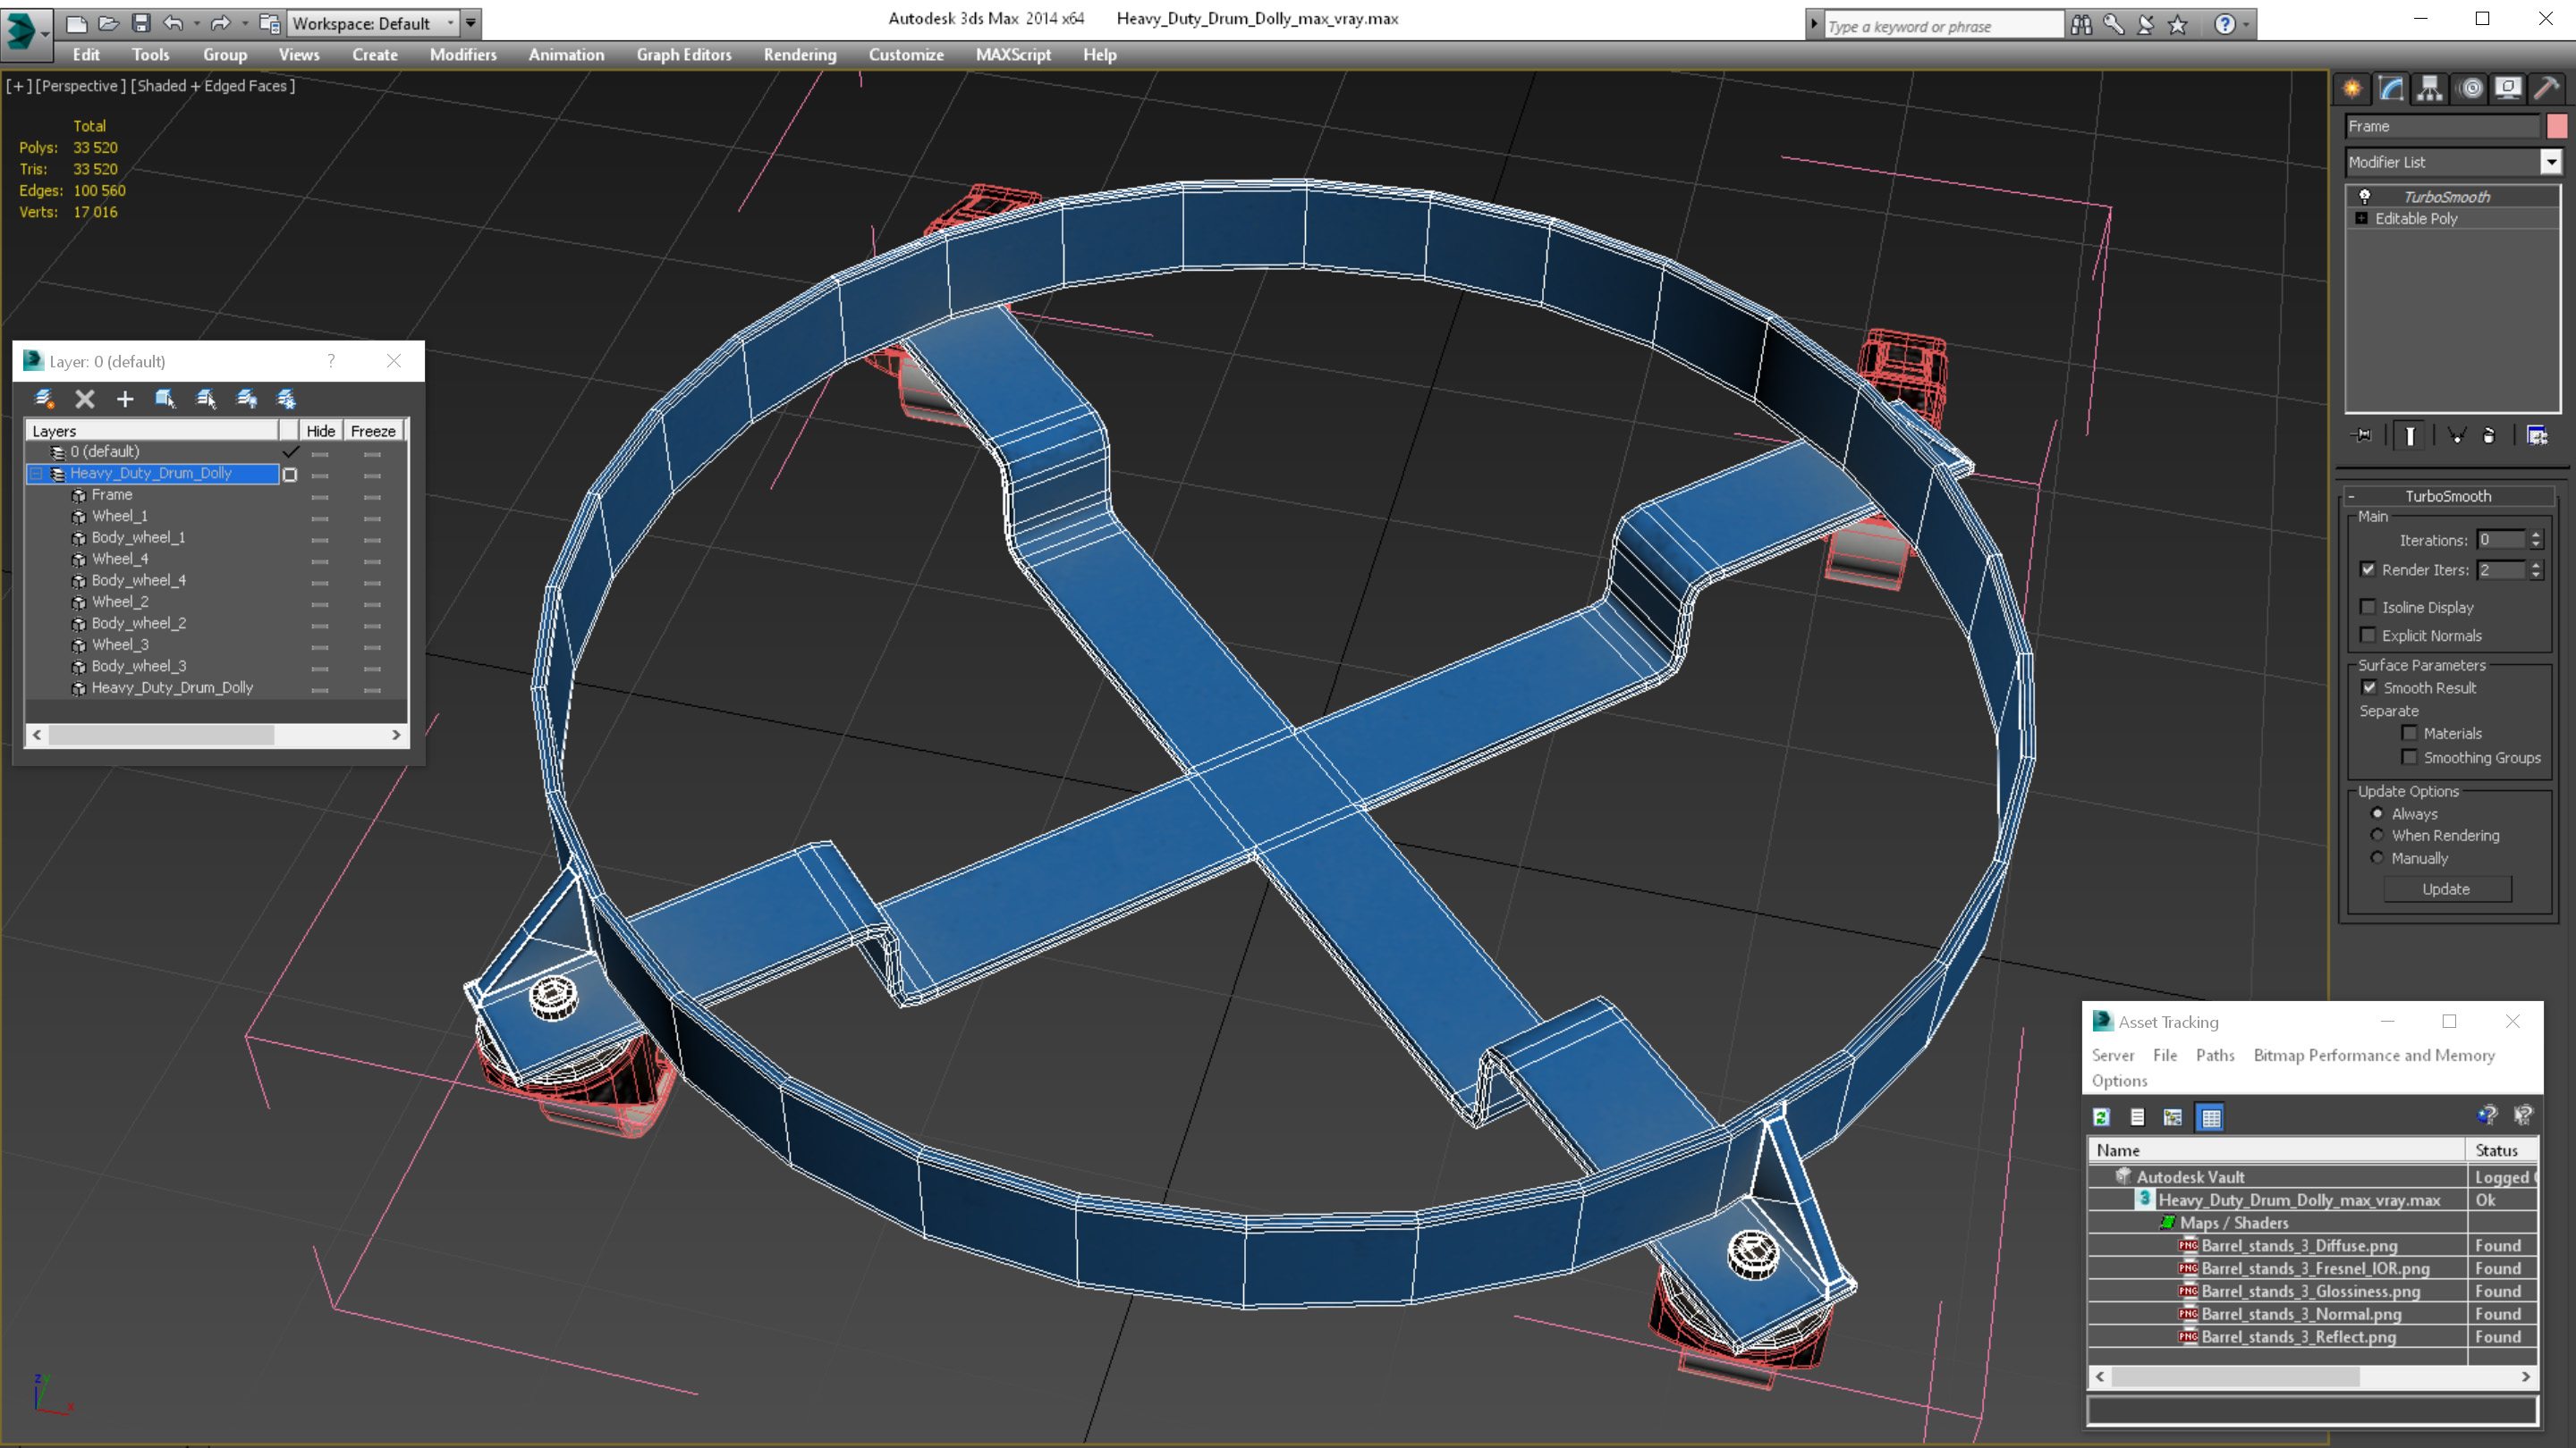Toggle TurboSmooth lightbulb on/off
The width and height of the screenshot is (2576, 1448).
pos(2364,196)
